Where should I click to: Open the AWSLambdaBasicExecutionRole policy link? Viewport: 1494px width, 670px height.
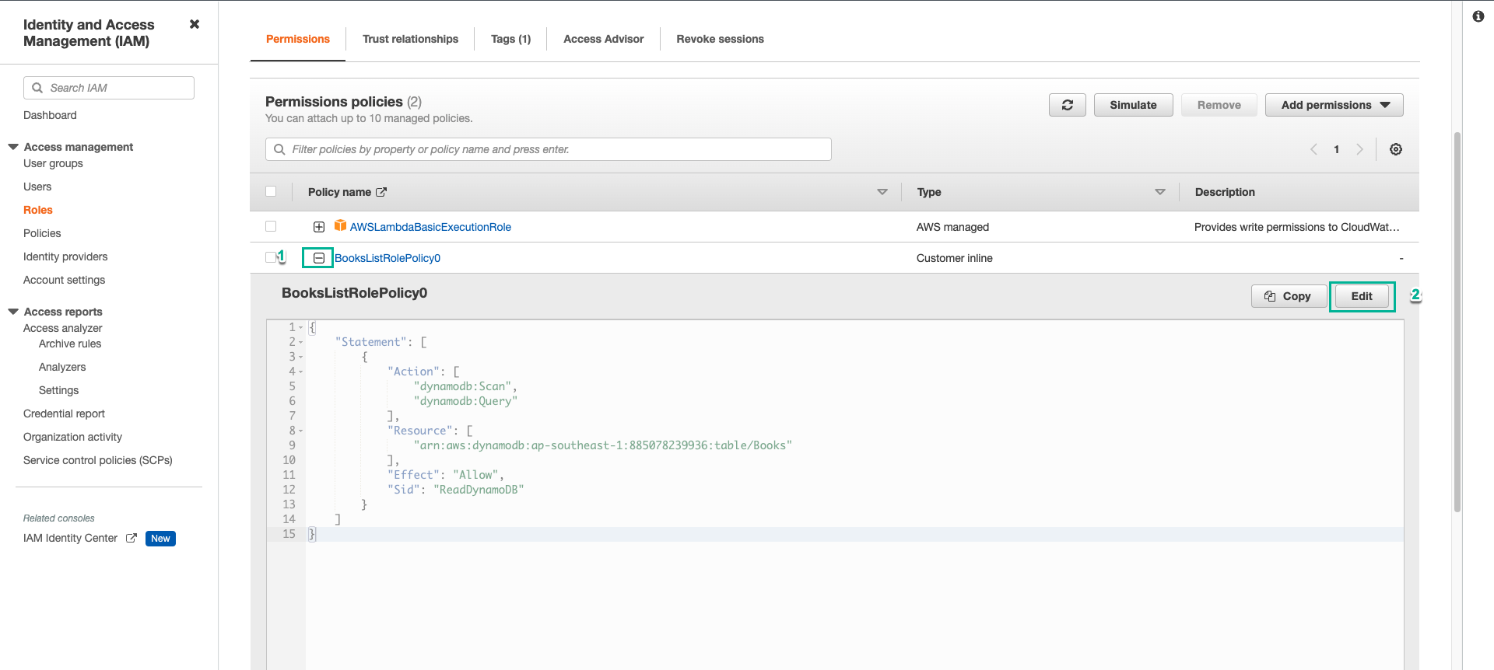pyautogui.click(x=430, y=227)
